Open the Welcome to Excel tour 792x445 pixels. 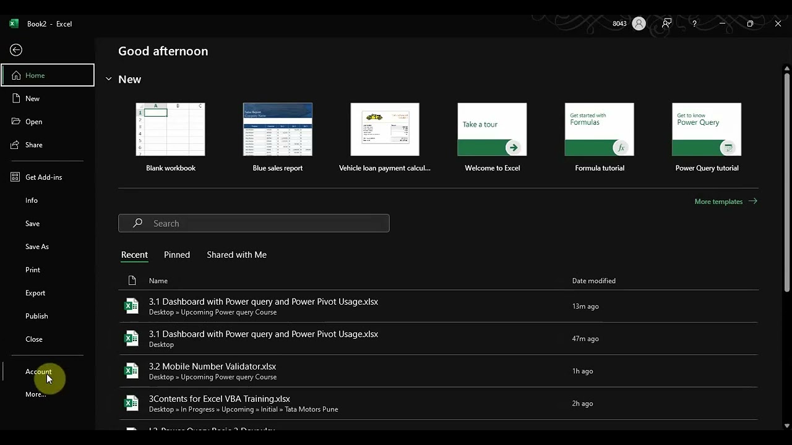tap(492, 137)
